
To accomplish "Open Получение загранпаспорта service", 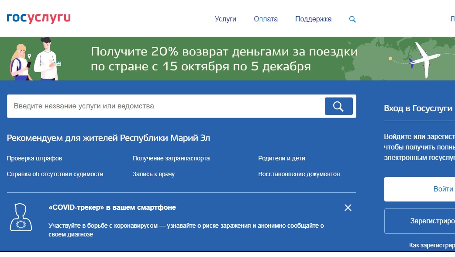I will click(x=171, y=158).
